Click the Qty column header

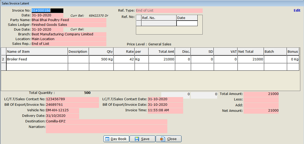101,51
